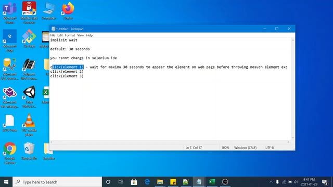Image resolution: width=333 pixels, height=187 pixels.
Task: Select the Google Chrome desktop shortcut
Action: coord(10,153)
